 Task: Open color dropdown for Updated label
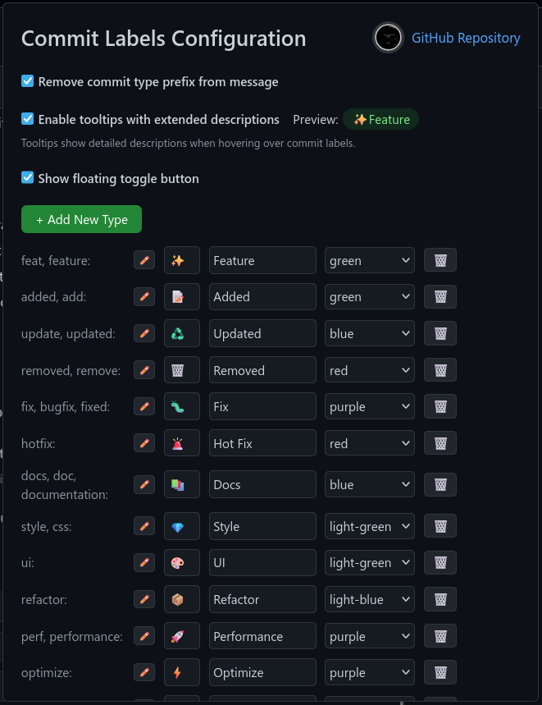tap(370, 333)
